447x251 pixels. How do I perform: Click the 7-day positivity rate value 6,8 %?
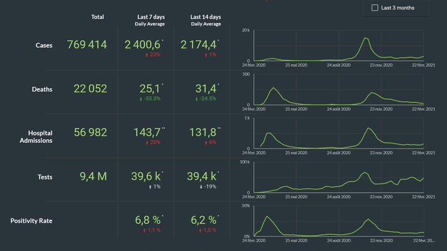point(147,220)
